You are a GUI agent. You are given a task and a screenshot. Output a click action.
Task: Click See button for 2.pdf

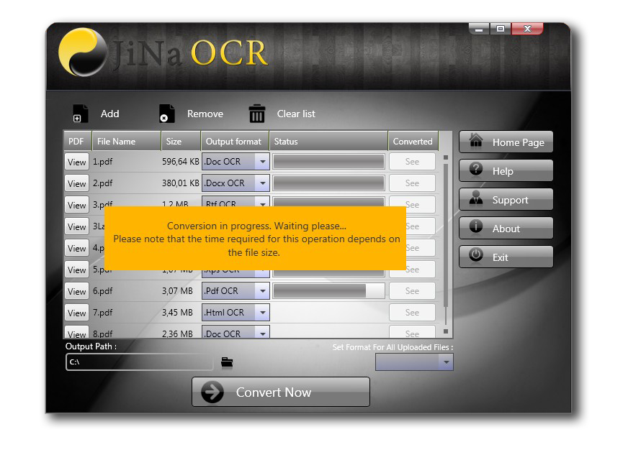pos(412,183)
